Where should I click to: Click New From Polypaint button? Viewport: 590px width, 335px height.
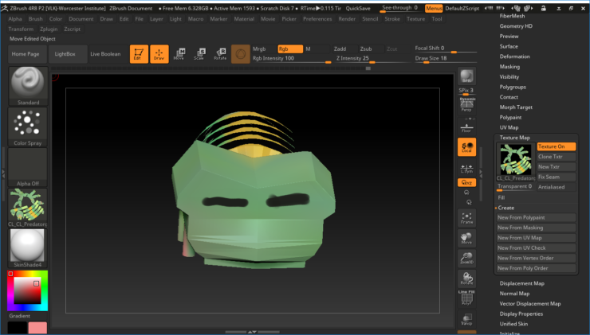(x=534, y=217)
